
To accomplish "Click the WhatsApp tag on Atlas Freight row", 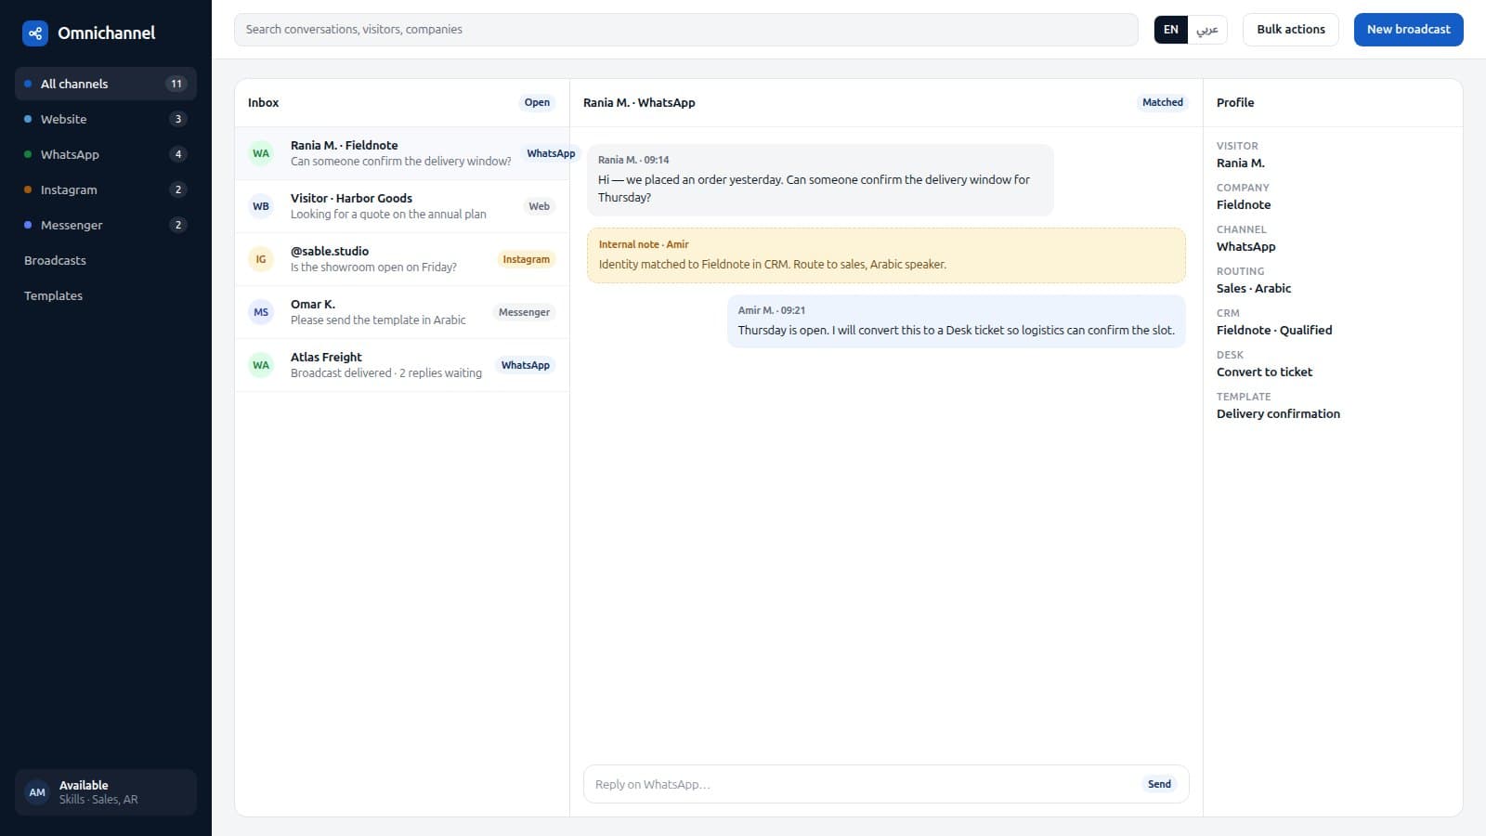I will tap(526, 365).
